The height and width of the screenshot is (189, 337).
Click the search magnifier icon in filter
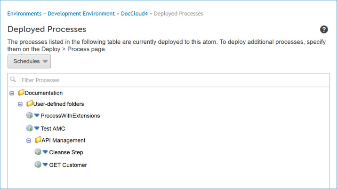[x=13, y=79]
